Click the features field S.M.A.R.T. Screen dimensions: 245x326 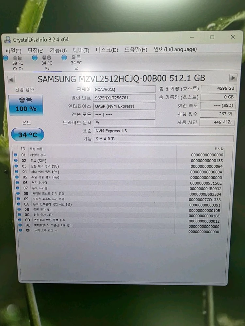tap(164, 139)
